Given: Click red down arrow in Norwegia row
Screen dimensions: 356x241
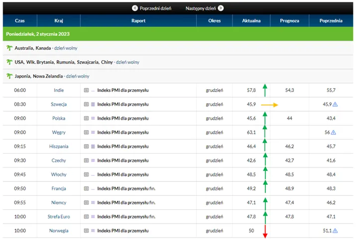Looking at the screenshot, I should coord(265,231).
